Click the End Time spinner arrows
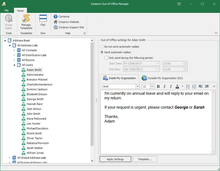This screenshot has height=171, width=220. [185, 69]
